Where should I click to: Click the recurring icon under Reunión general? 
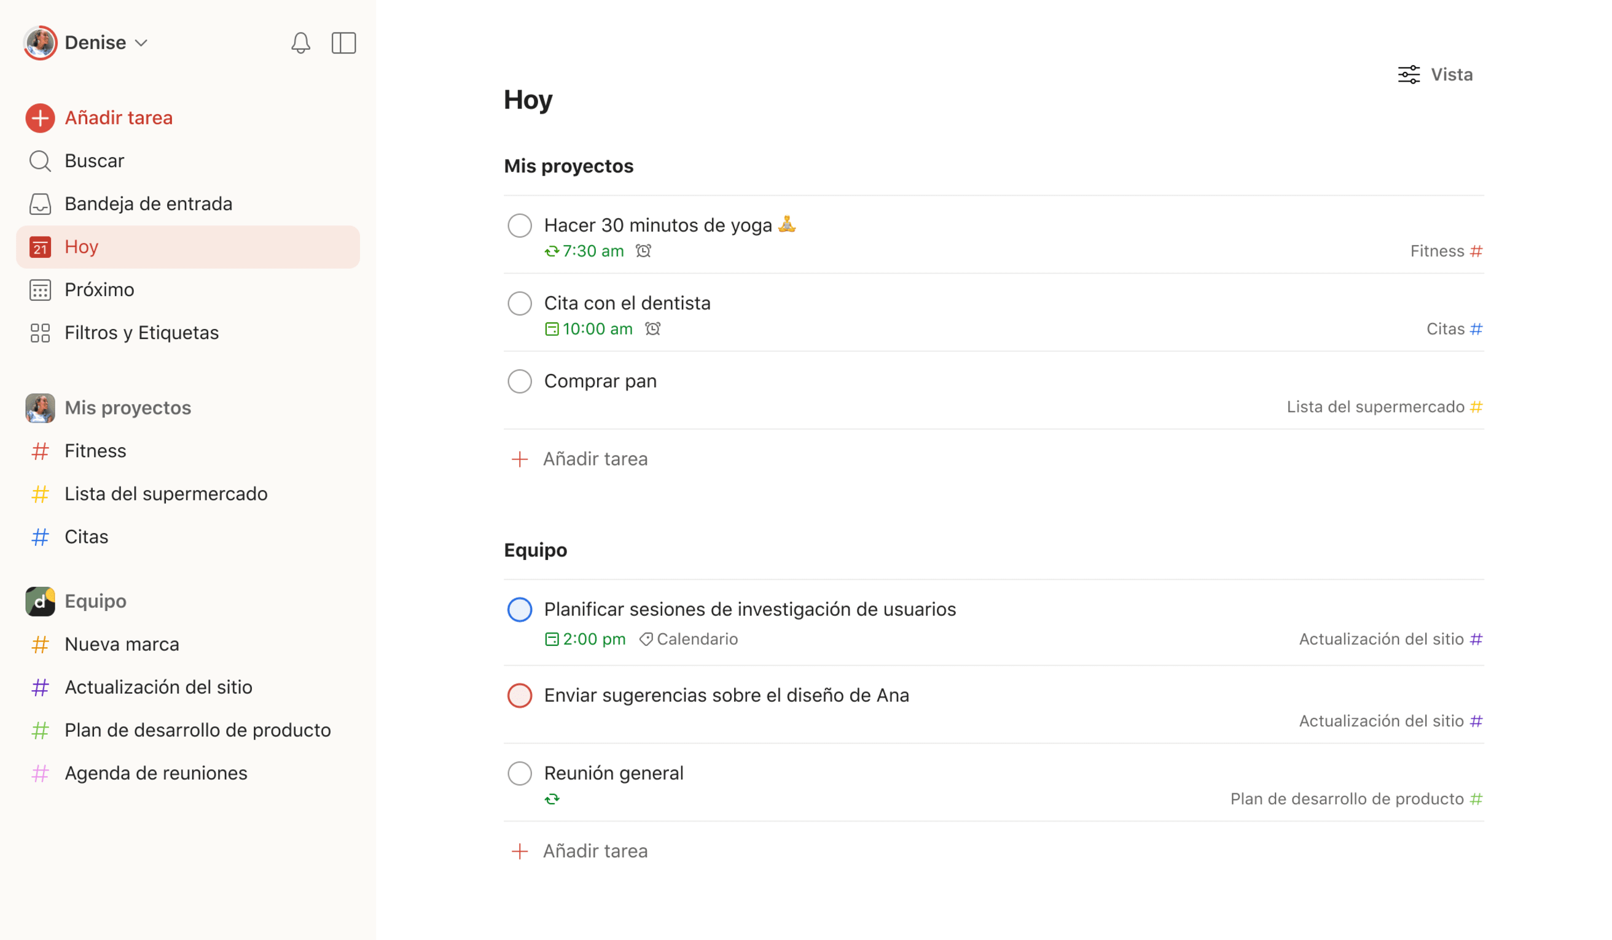click(x=552, y=799)
